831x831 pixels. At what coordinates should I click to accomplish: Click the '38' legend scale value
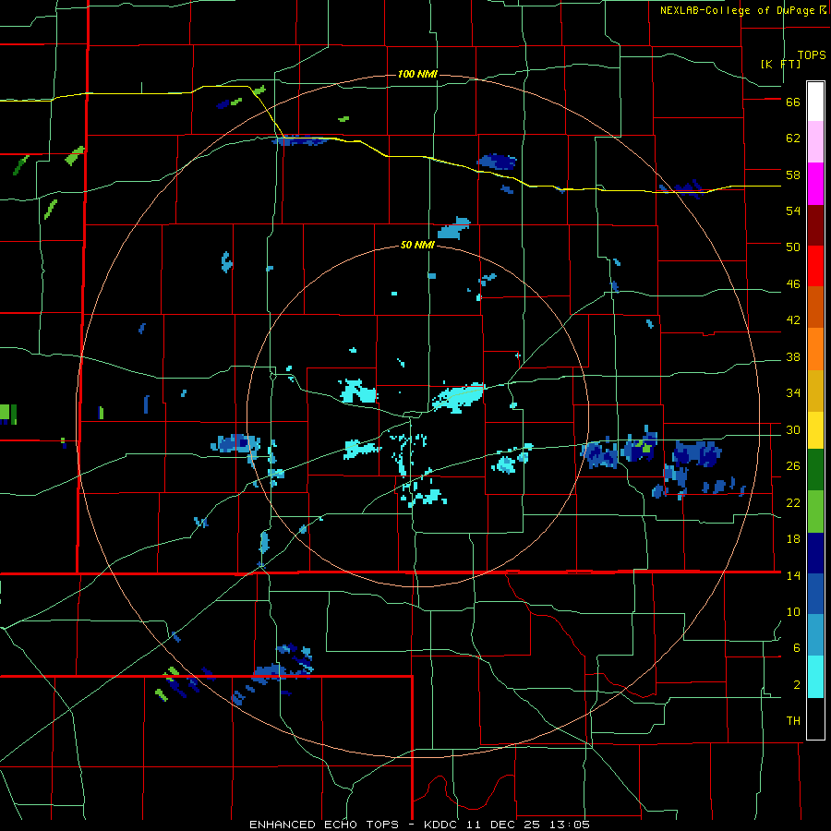(793, 356)
